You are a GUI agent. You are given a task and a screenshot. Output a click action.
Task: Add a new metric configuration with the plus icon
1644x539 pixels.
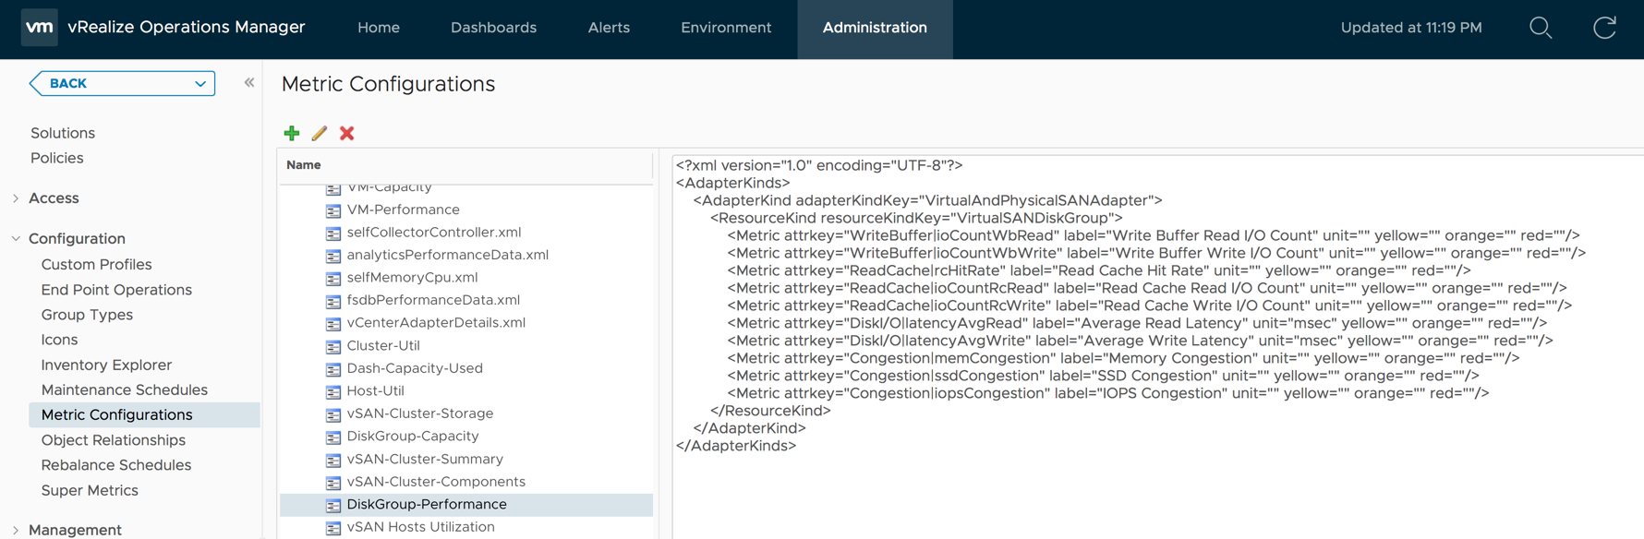tap(292, 134)
